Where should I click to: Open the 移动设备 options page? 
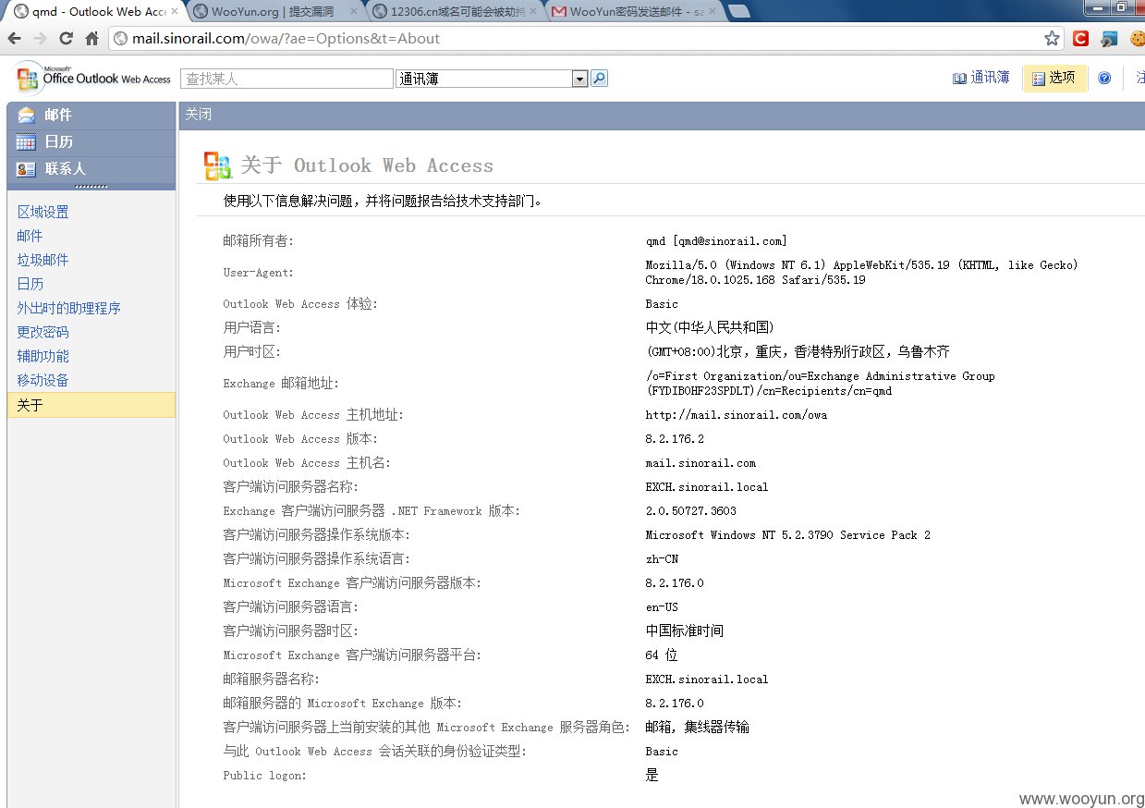click(x=43, y=380)
